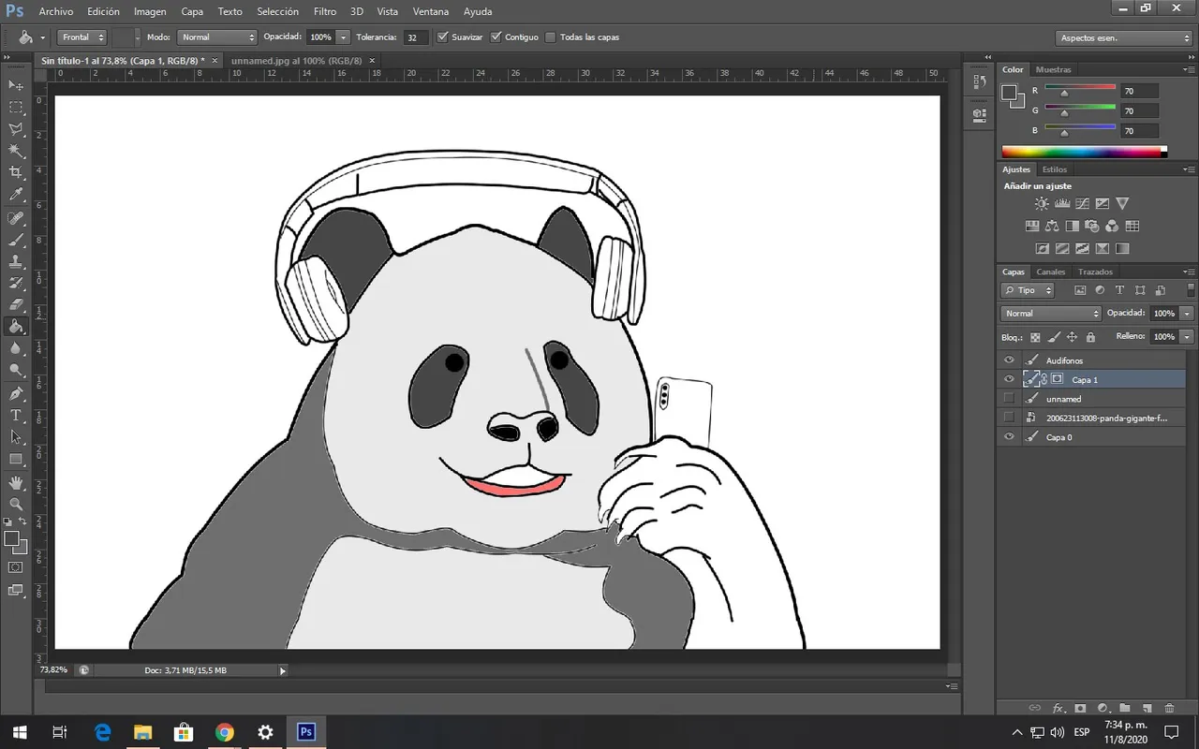The height and width of the screenshot is (749, 1199).
Task: Select the Magic Wand tool
Action: coord(16,151)
